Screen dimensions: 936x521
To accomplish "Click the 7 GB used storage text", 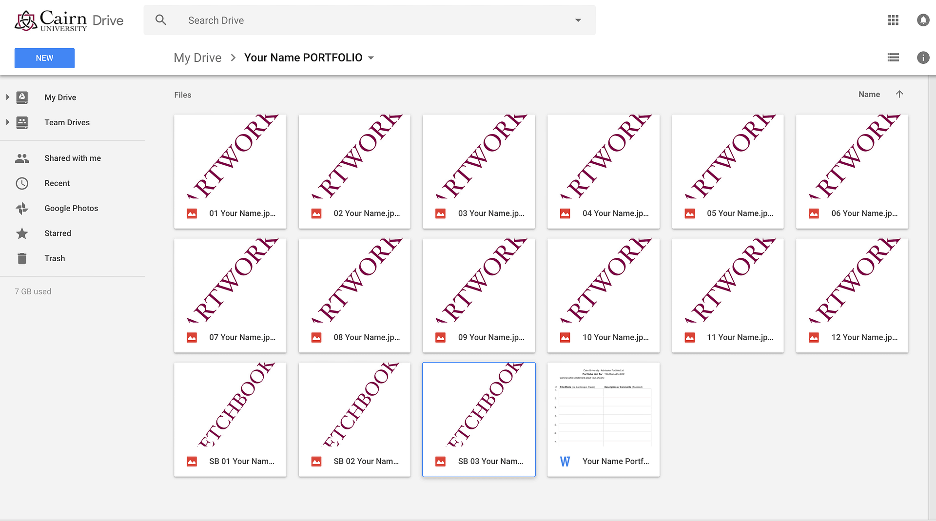I will click(33, 291).
